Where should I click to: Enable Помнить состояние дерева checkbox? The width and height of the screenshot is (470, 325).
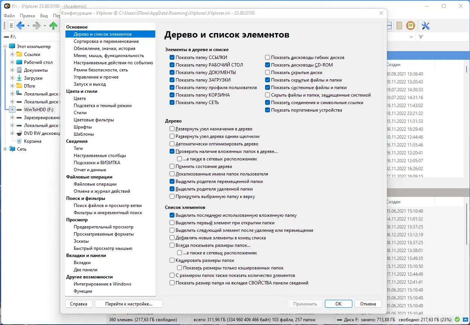click(x=172, y=166)
